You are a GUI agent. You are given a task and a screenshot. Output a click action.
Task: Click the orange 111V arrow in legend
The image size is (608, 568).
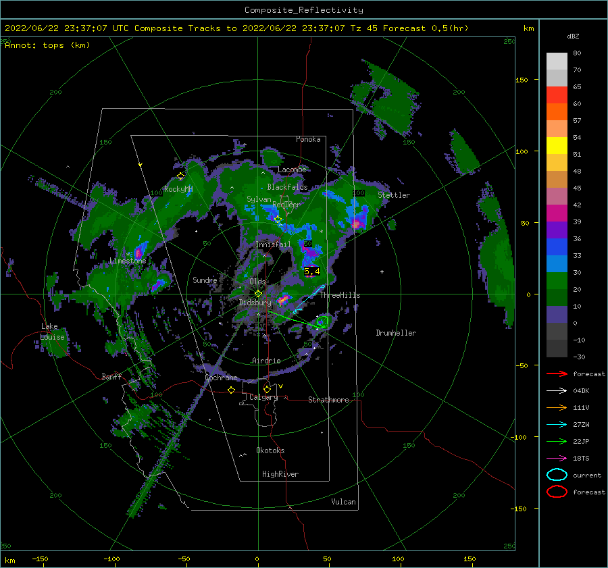(557, 407)
